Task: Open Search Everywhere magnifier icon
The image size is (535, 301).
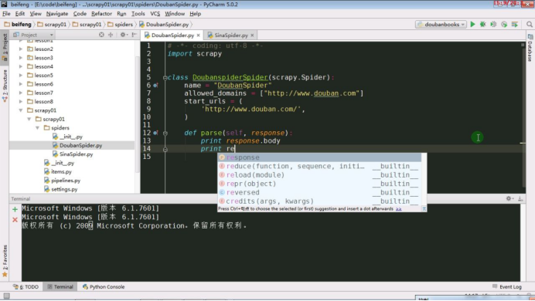Action: pos(529,24)
